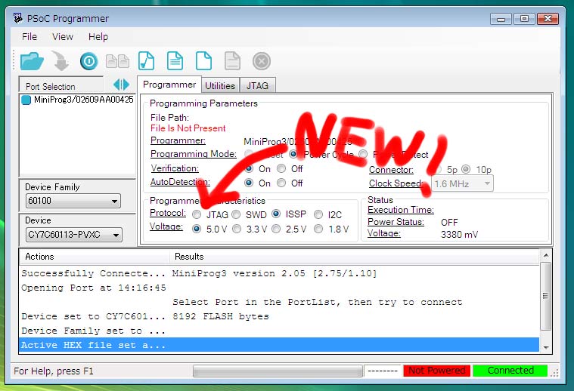Switch to the Utilities tab
This screenshot has width=574, height=391.
coord(220,86)
